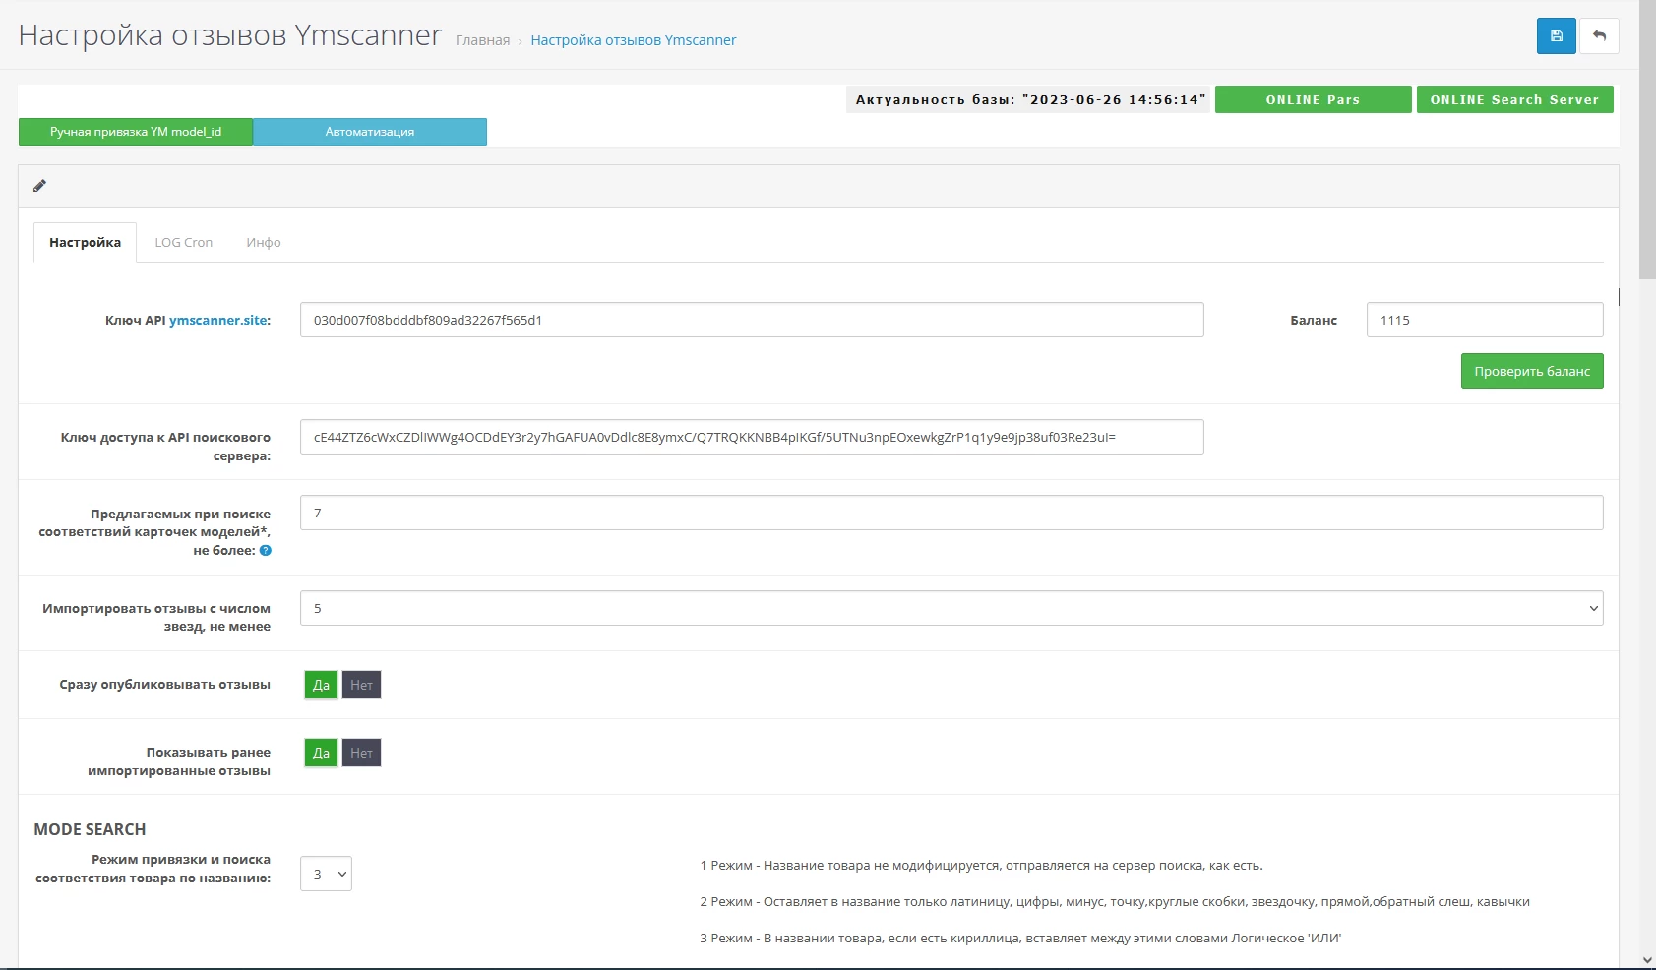The width and height of the screenshot is (1656, 970).
Task: Focus the suggested model cards count field
Action: tap(951, 513)
